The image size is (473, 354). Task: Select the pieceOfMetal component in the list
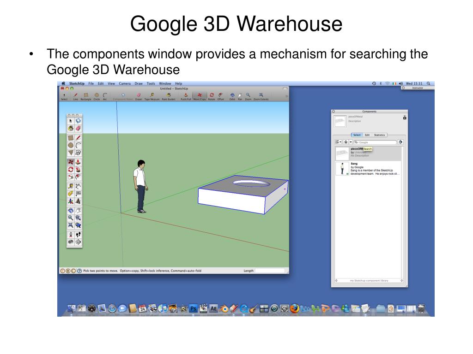coord(368,153)
